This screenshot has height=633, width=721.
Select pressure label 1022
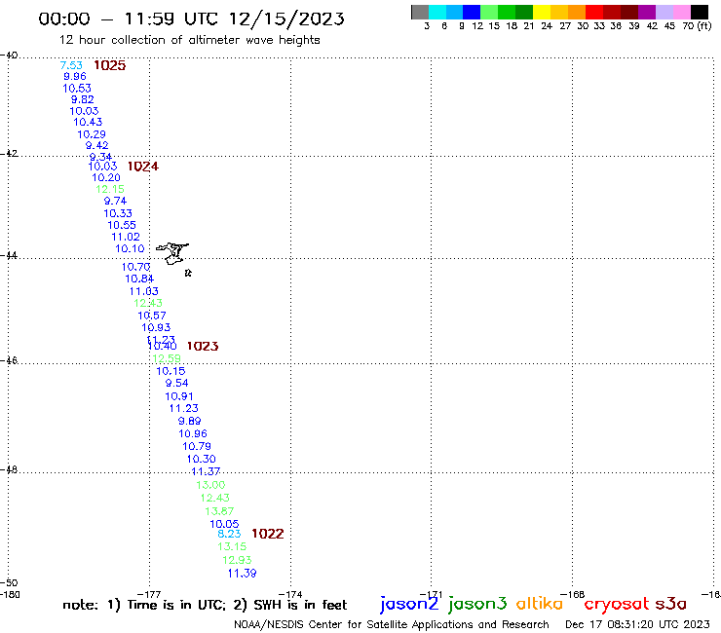click(x=268, y=534)
